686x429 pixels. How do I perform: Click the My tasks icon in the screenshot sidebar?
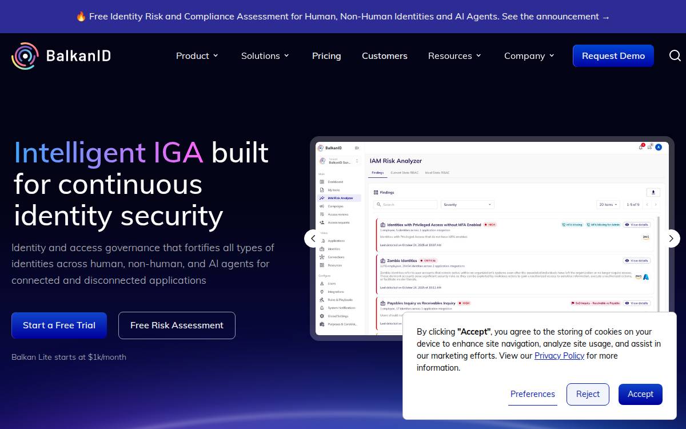(322, 190)
